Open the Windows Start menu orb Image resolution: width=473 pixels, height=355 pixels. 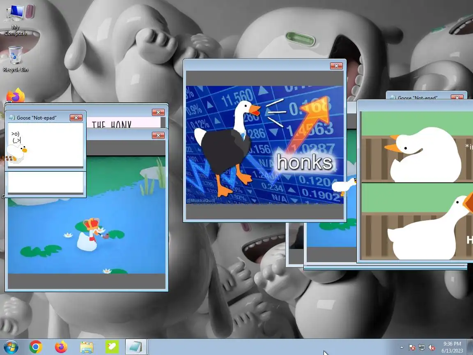tap(11, 347)
